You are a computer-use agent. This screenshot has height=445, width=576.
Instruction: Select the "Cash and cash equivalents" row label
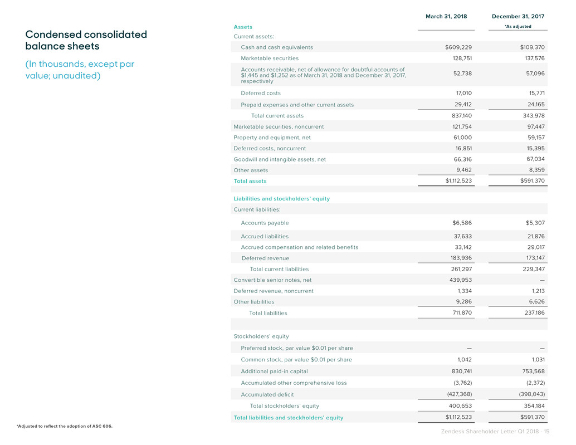tap(276, 47)
